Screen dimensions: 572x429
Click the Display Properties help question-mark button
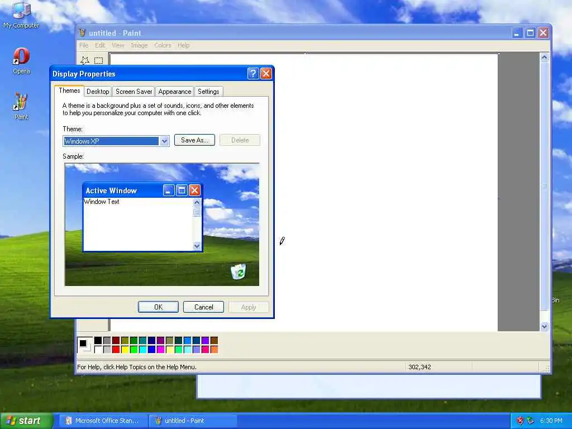(253, 74)
